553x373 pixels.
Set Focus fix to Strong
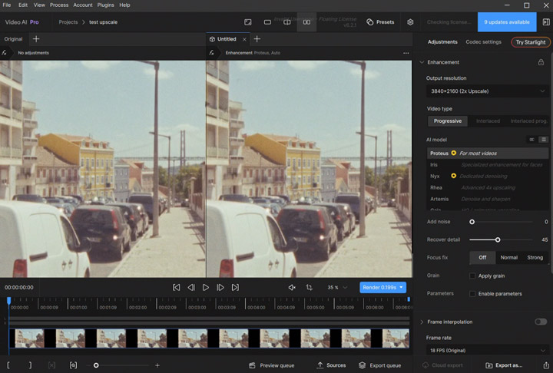tap(535, 257)
